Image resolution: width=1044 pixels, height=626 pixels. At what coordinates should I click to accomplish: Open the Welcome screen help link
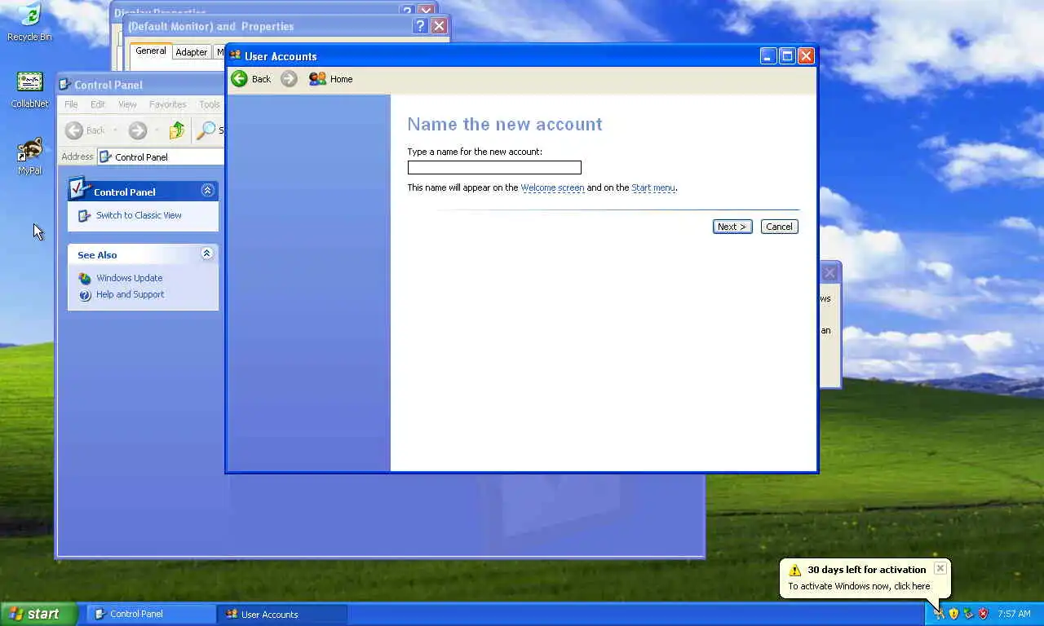click(552, 187)
